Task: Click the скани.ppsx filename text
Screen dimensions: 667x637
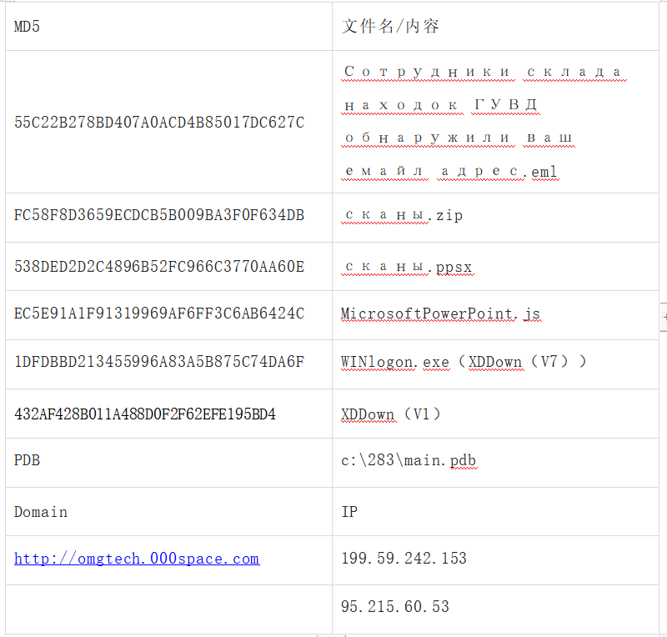Action: (409, 267)
